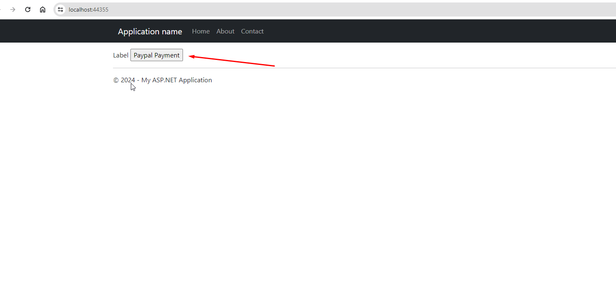Focus the address bar showing localhost:44355
Screen dimensions: 616x308
click(334, 10)
